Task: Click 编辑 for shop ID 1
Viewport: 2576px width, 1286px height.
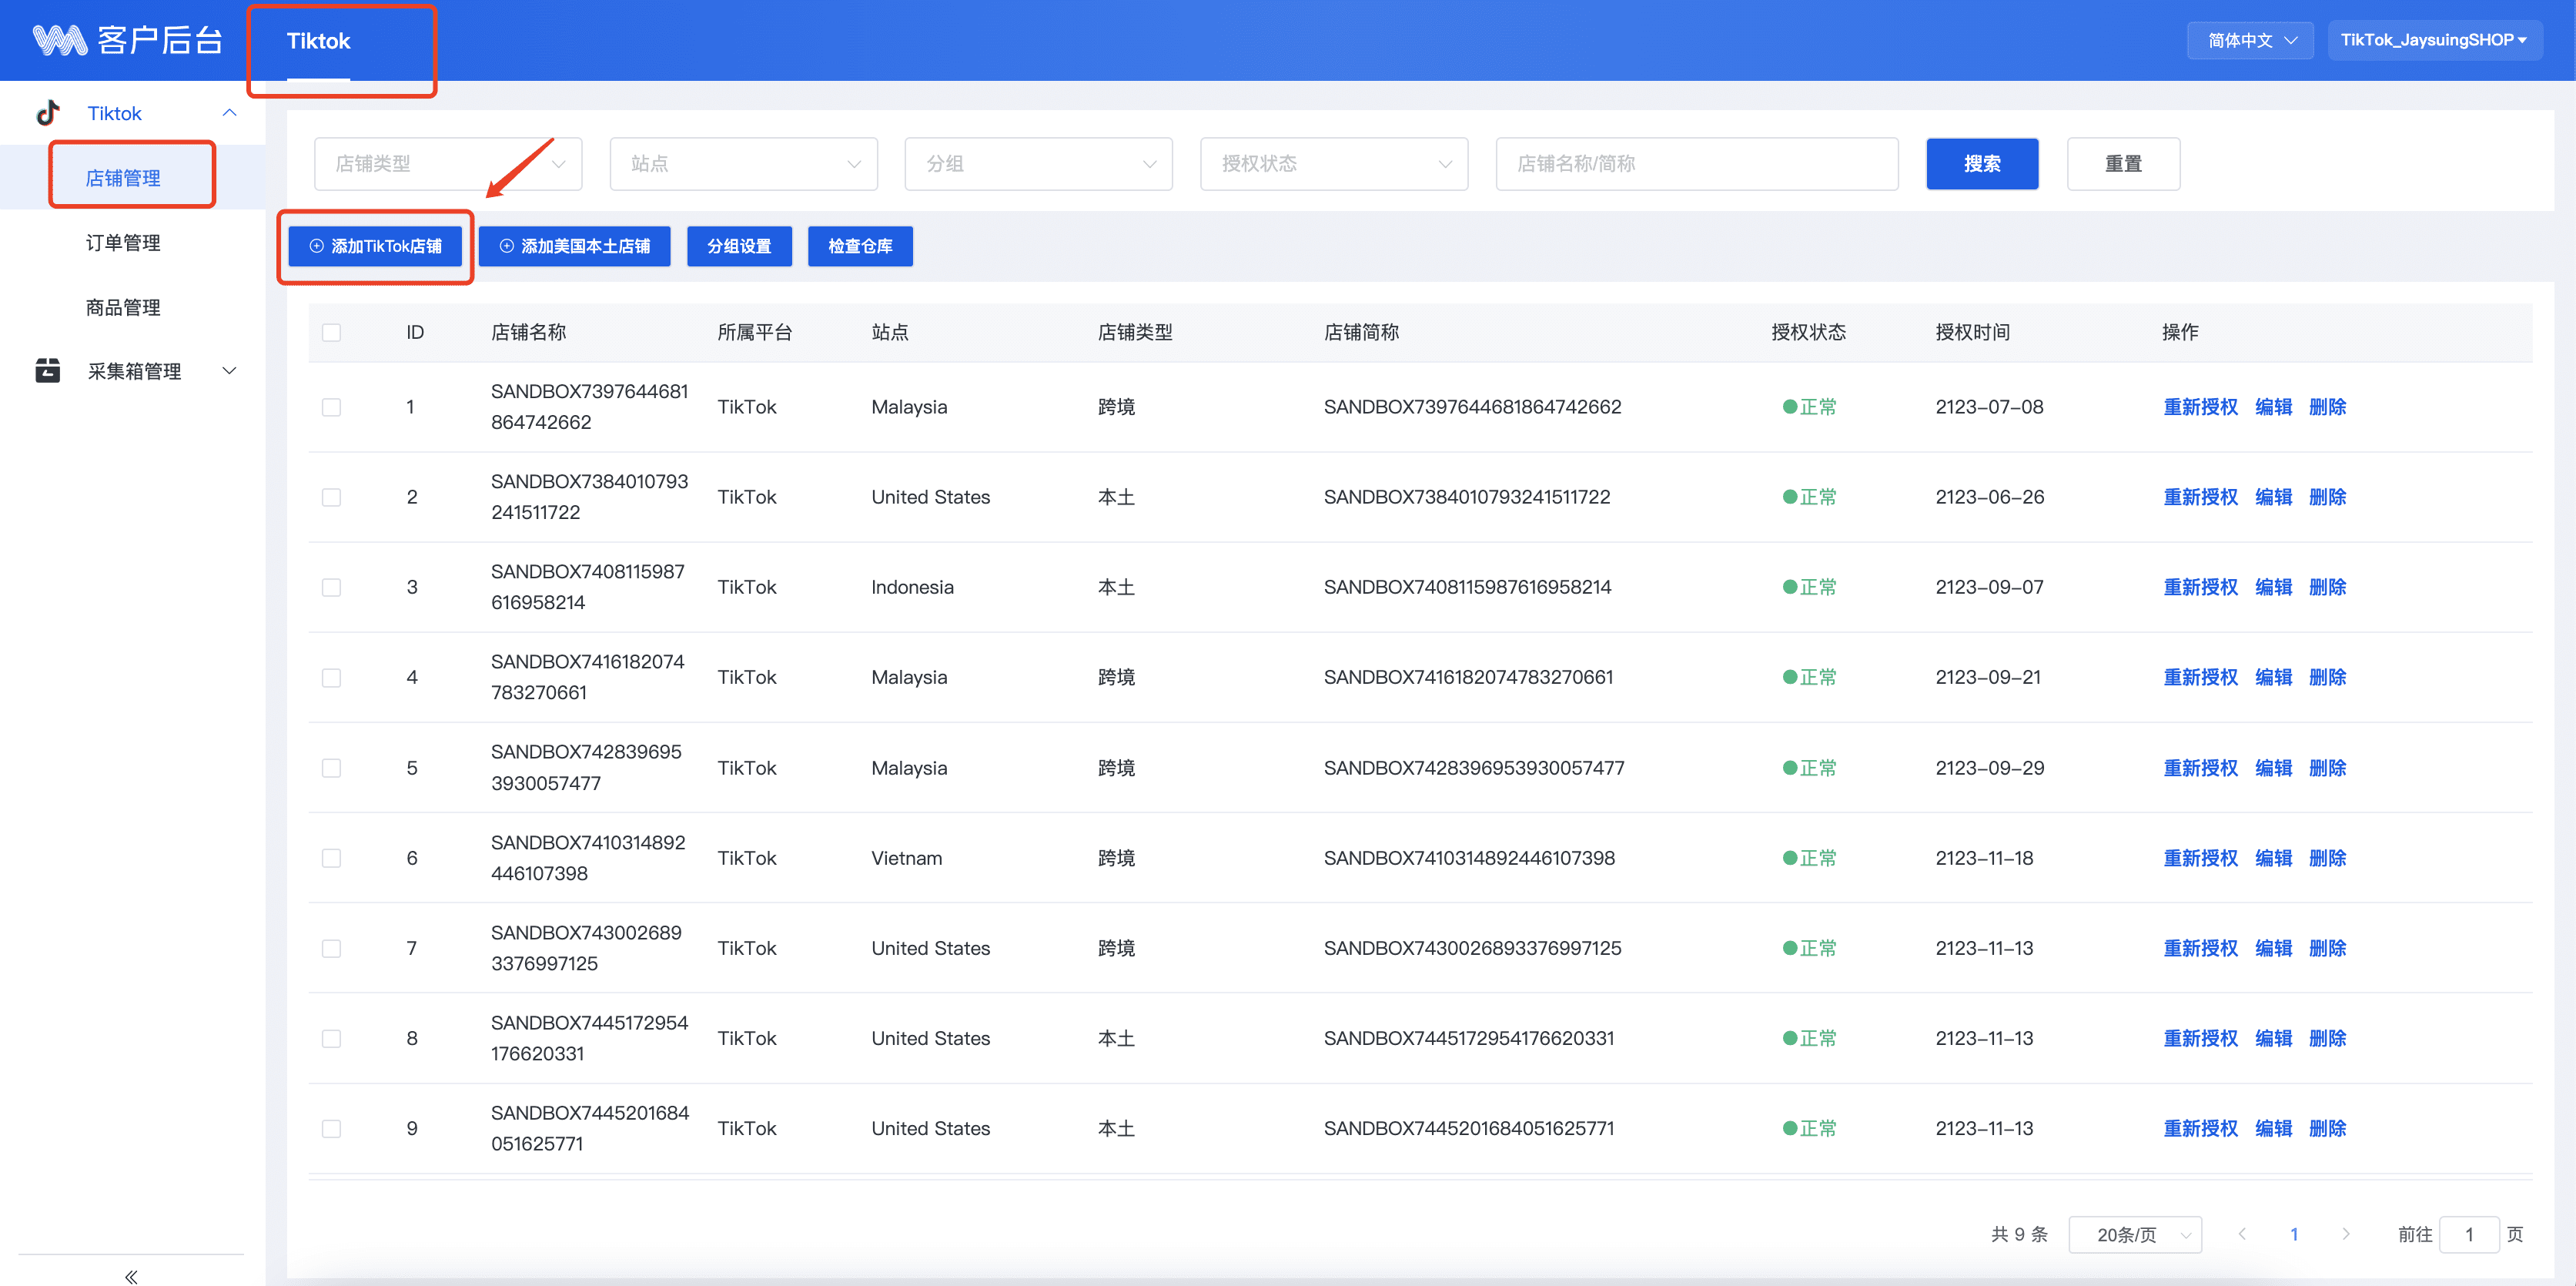Action: 2273,407
